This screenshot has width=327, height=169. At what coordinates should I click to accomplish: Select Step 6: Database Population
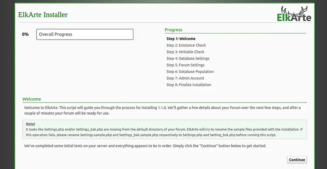point(190,72)
